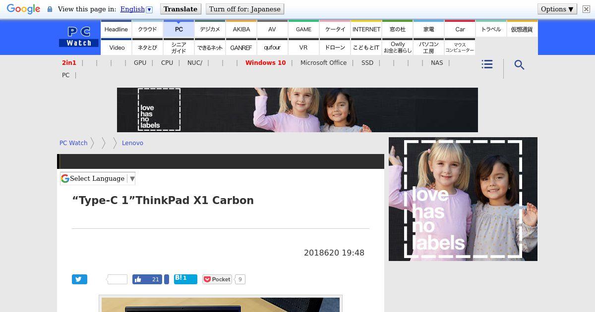
Task: Click the article title ThinkPad X1 Carbon
Action: pos(163,200)
